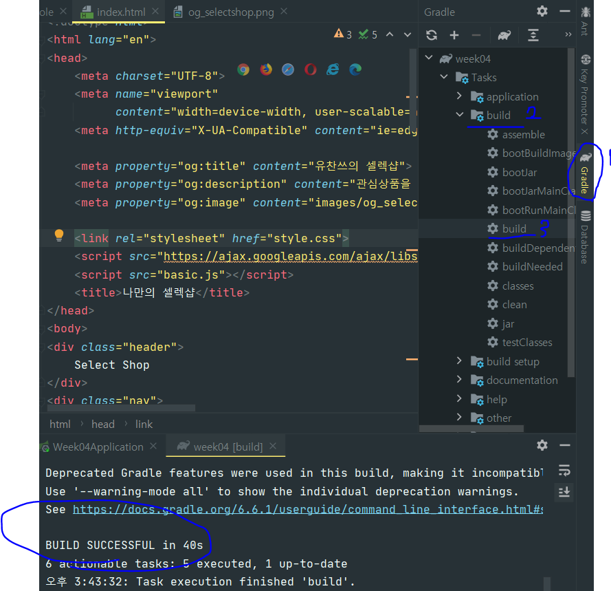Viewport: 611px width, 591px height.
Task: Expand the build setup group
Action: (459, 361)
